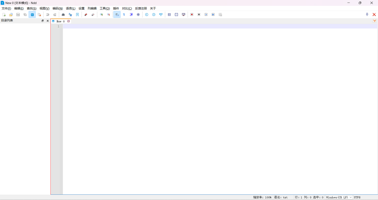Click the pin icon at toolbar right
The width and height of the screenshot is (378, 200).
click(367, 15)
